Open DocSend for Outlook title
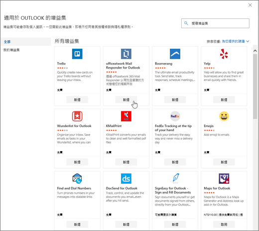Screen dimensions: 259x231 tap(122, 188)
